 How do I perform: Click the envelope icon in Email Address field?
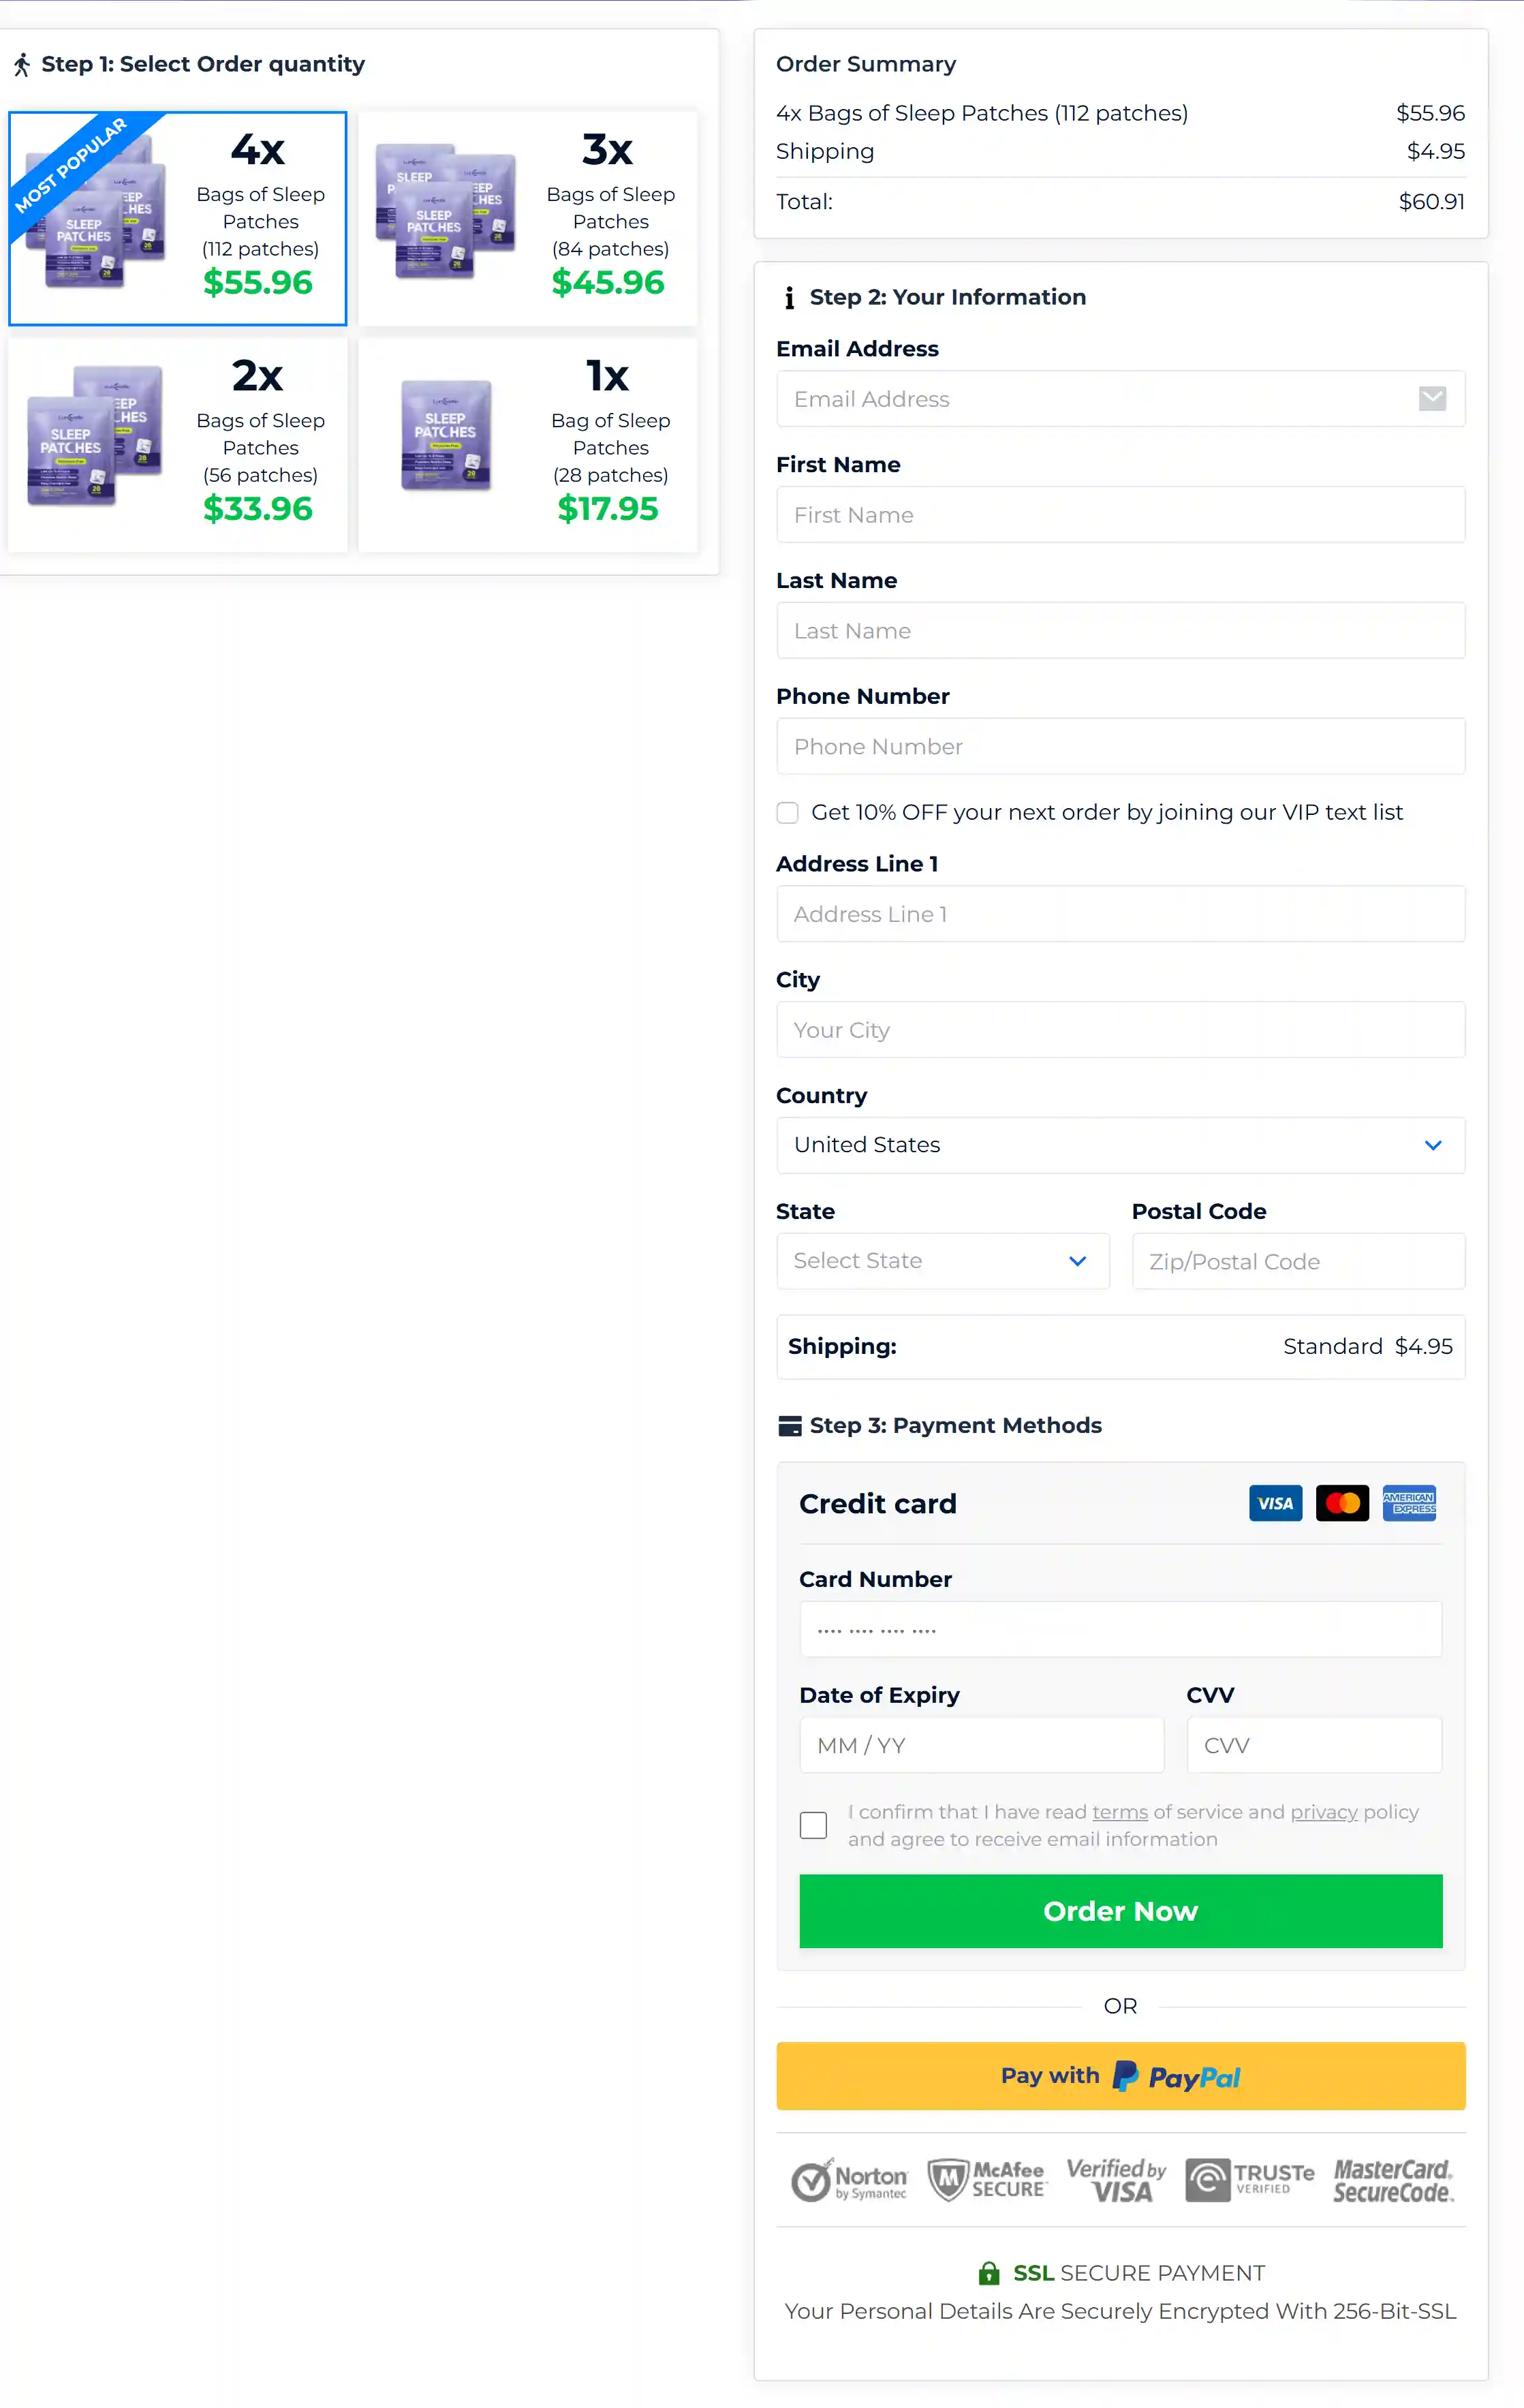click(1432, 399)
